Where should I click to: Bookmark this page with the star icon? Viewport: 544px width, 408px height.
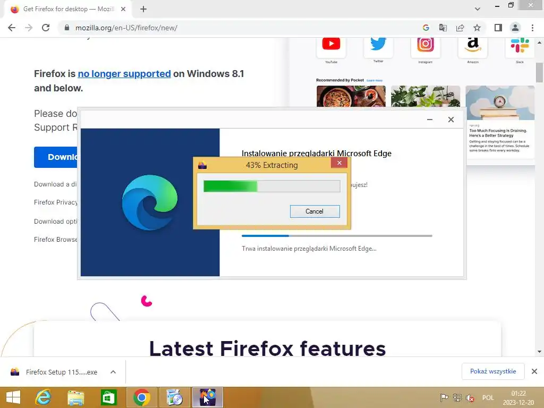click(477, 28)
